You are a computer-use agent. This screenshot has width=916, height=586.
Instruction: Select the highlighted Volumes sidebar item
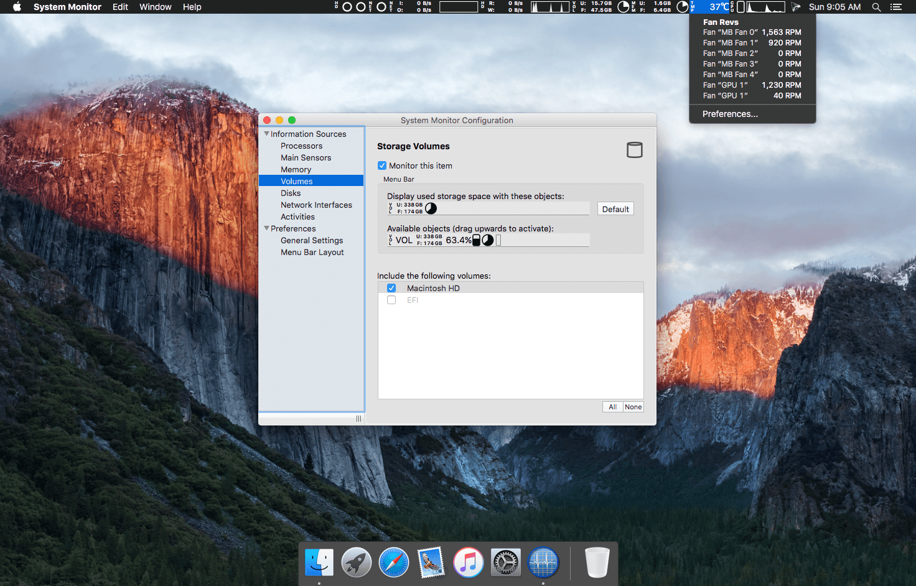[311, 181]
